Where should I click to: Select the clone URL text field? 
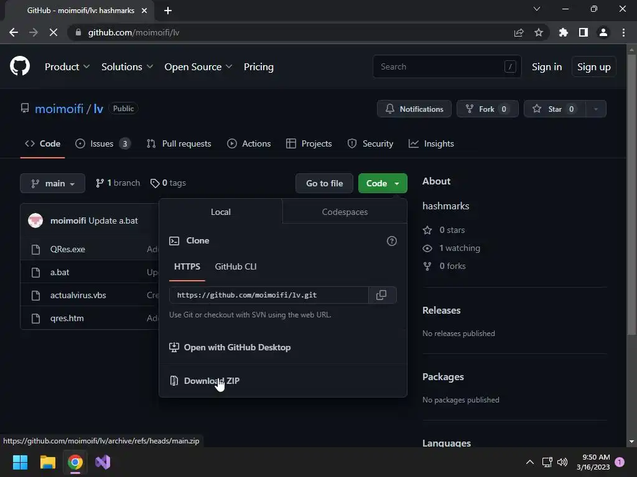tap(269, 295)
